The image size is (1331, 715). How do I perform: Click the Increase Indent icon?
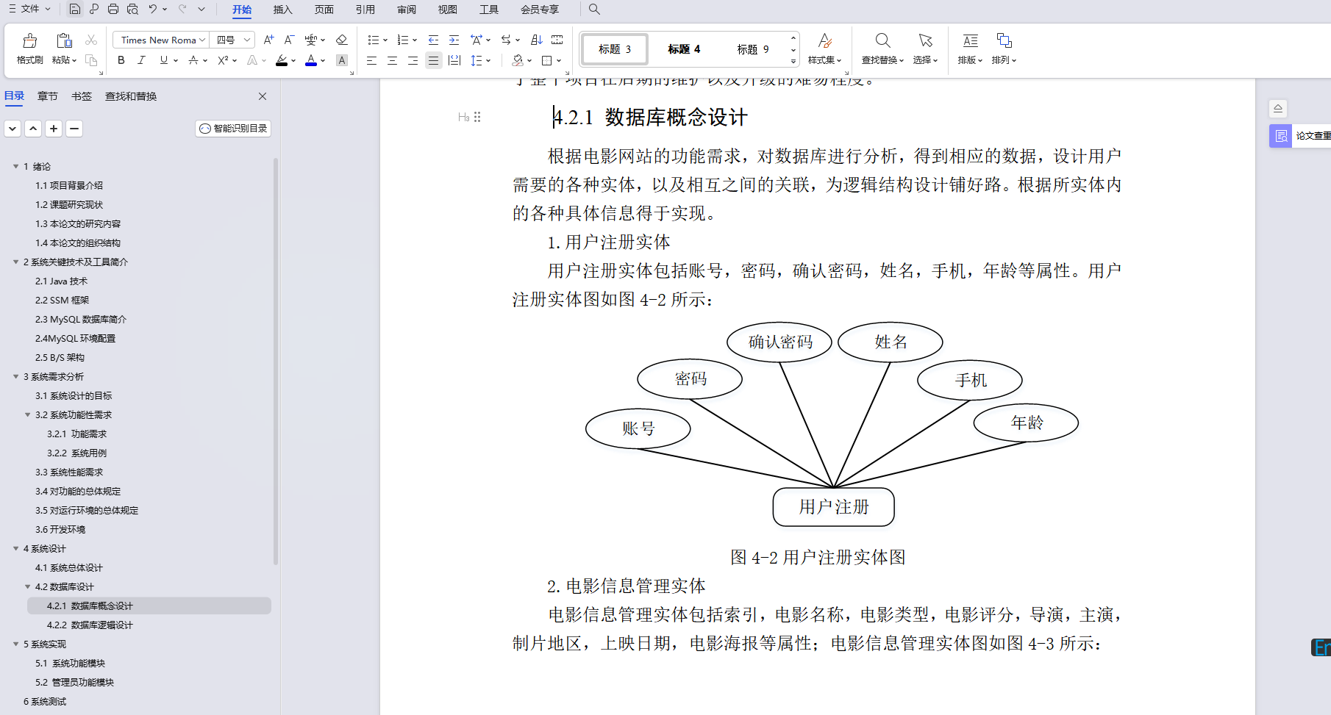[x=454, y=40]
